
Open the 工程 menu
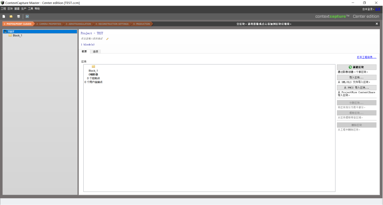pos(4,9)
